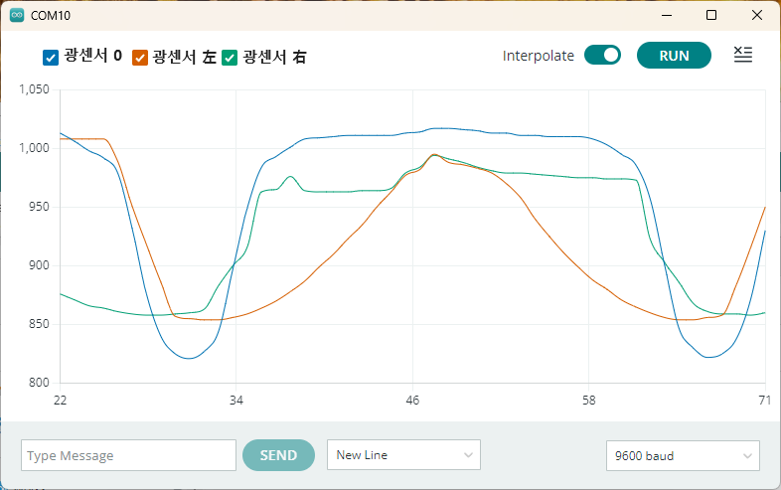The width and height of the screenshot is (781, 490).
Task: Click the Interpolate label text
Action: tap(538, 56)
